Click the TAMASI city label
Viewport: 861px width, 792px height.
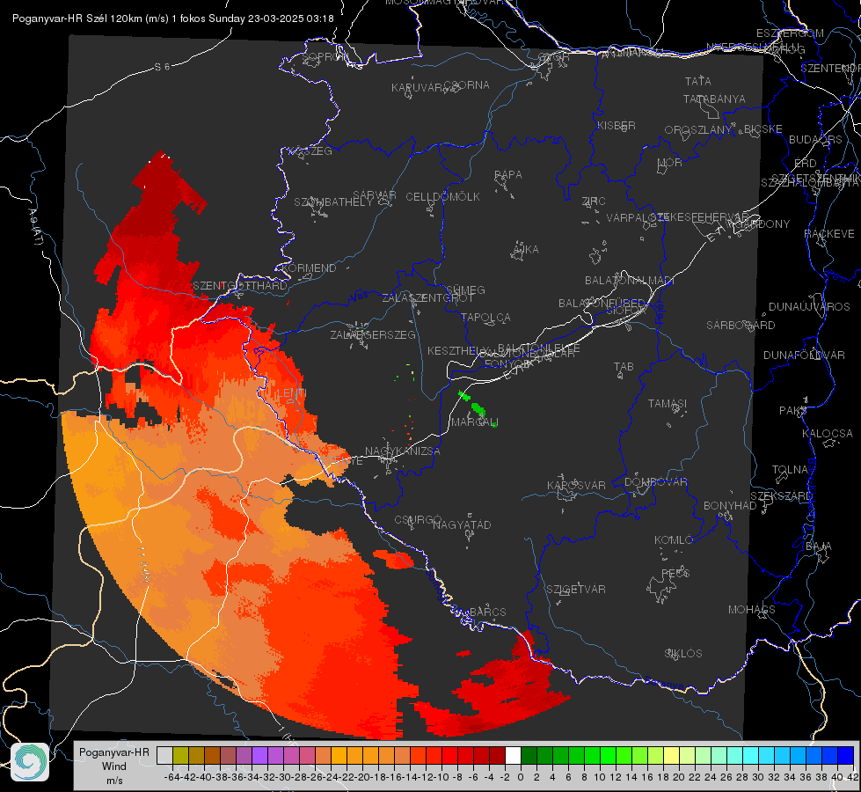668,403
